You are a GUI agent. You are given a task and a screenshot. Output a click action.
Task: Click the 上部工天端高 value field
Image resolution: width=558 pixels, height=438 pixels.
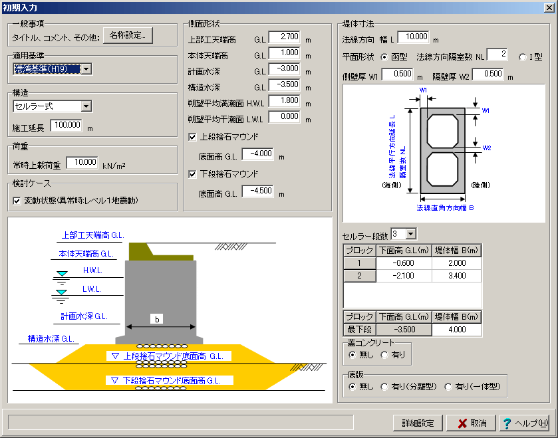(x=285, y=37)
